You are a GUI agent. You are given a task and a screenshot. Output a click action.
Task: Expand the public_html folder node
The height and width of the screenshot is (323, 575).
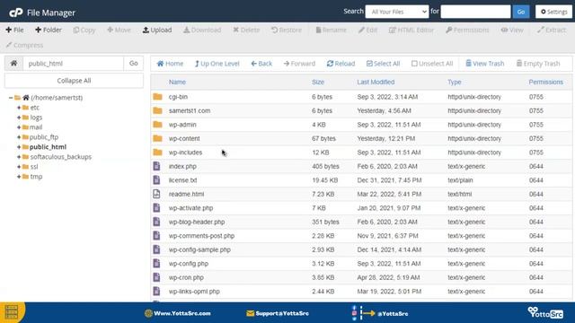pos(19,147)
